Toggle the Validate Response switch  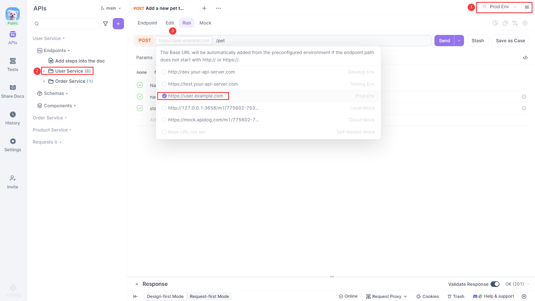point(495,284)
